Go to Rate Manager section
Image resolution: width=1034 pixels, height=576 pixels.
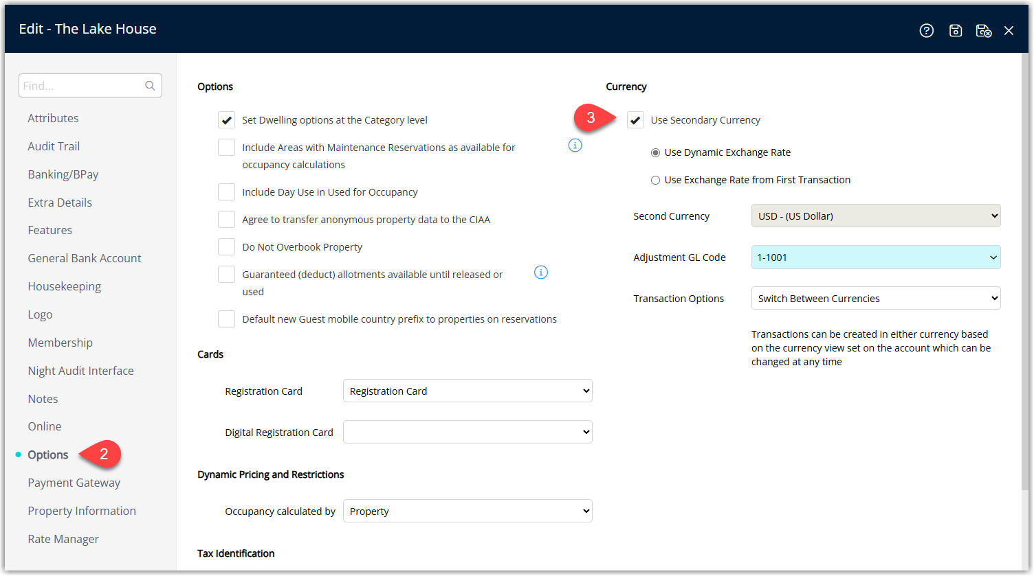click(63, 539)
